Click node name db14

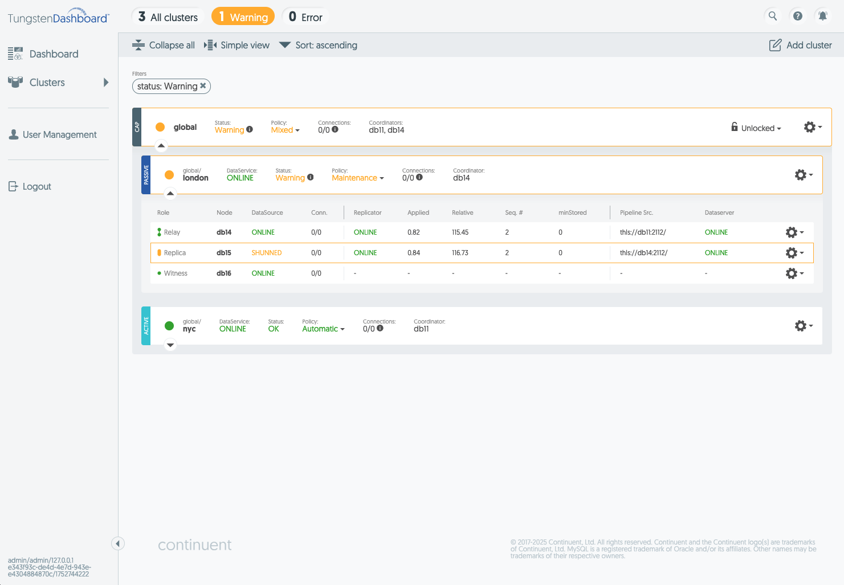click(x=224, y=232)
